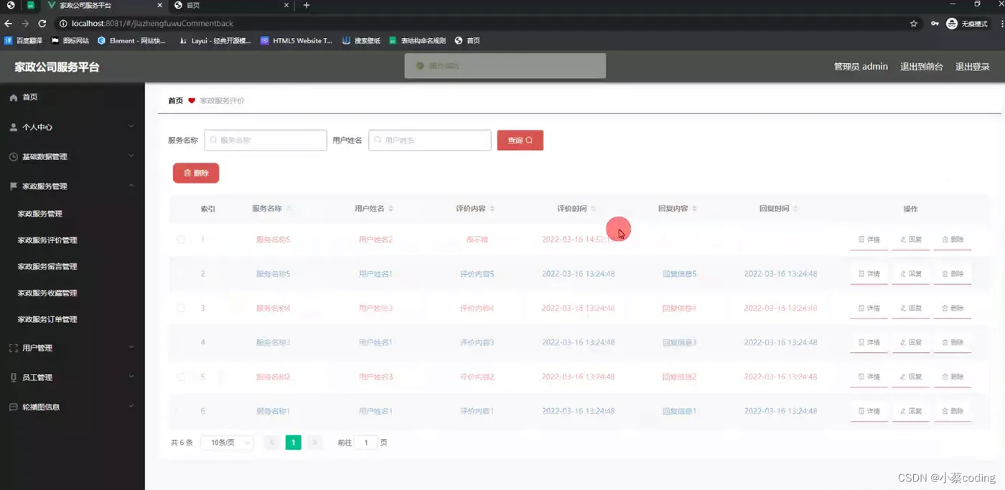
Task: Sort table by 服务名称 column arrows
Action: (x=289, y=209)
